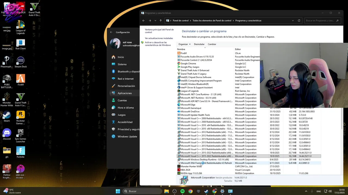The image size is (348, 195).
Task: Select Monster Hunter Wilds desktop shortcut
Action: [x=7, y=100]
